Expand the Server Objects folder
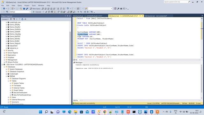The image size is (204, 115). [x=4, y=53]
